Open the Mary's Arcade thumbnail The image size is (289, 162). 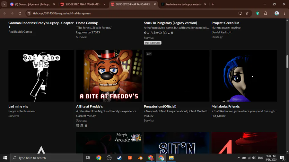(x=109, y=143)
